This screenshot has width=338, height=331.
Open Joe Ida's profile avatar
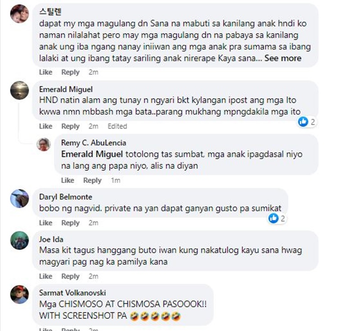coord(19,241)
